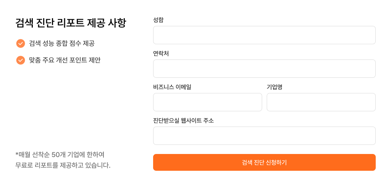Focus the 진단받으실 웹사이트 주소 field
This screenshot has height=186, width=391.
pos(264,136)
